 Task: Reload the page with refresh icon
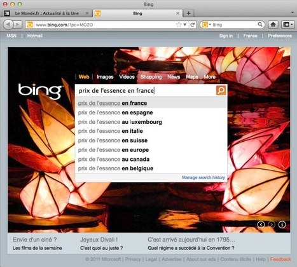(192, 25)
